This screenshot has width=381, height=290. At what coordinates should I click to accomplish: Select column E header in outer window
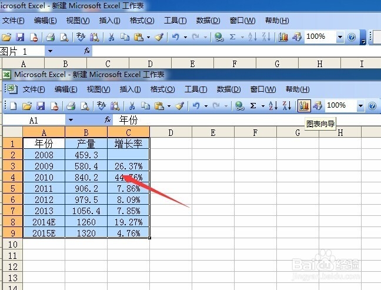tap(192, 64)
